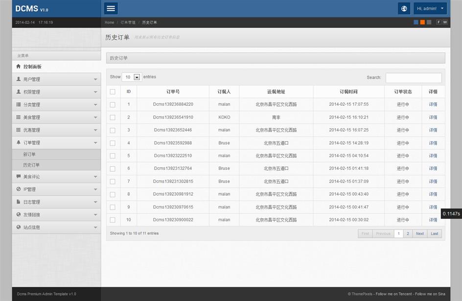Click the Next pagination button

coord(419,233)
